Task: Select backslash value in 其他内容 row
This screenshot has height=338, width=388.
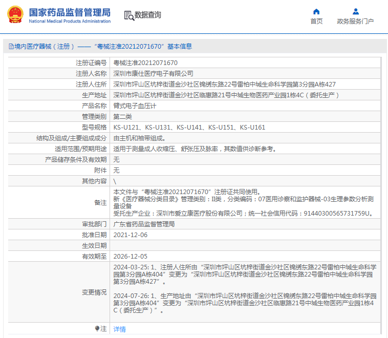Action: (115, 181)
